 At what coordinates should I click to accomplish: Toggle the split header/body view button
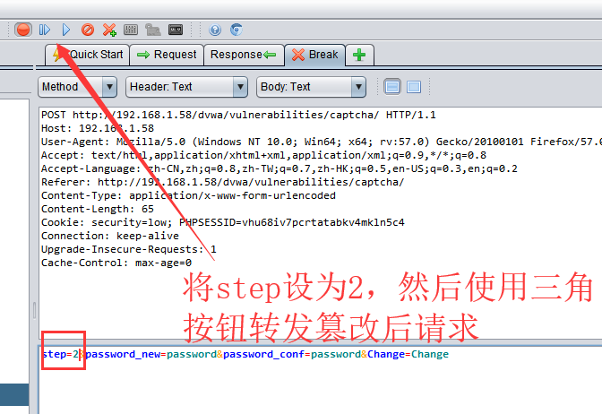click(391, 87)
